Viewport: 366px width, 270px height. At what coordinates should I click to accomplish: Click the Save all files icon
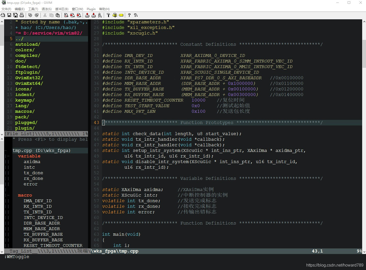pos(15,15)
